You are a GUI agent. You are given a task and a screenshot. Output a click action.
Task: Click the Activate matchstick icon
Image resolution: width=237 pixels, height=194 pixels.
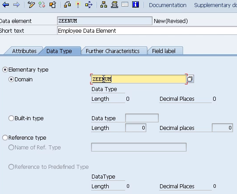tap(78, 5)
